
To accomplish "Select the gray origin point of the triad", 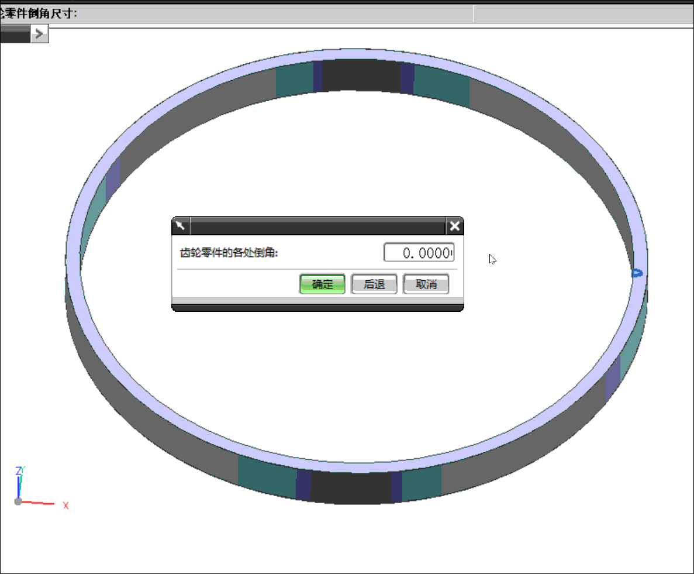I will tap(18, 501).
